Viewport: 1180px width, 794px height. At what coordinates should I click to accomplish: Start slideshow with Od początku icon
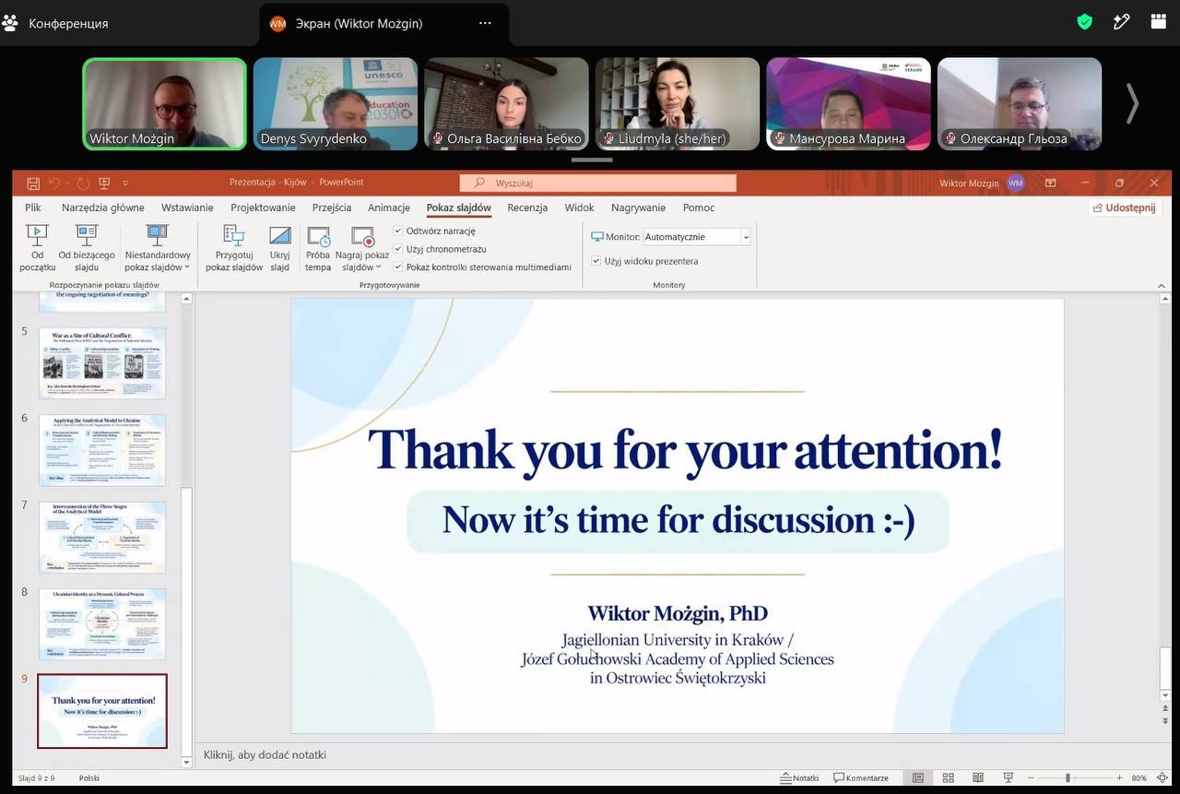coord(37,236)
